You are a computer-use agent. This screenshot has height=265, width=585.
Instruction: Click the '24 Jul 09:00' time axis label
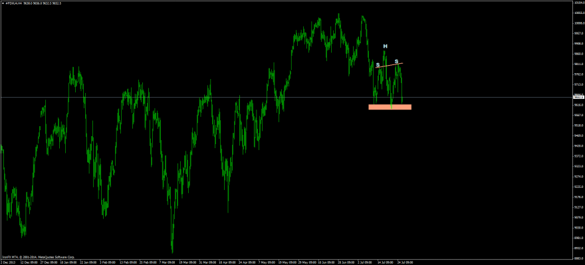[x=405, y=262]
